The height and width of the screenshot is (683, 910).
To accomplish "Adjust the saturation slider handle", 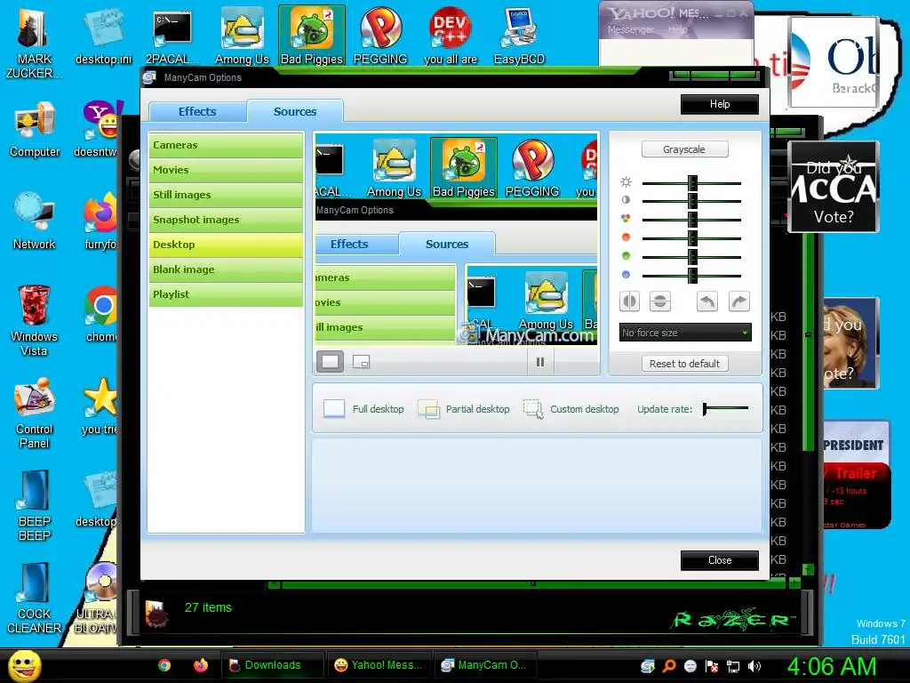I will 692,220.
